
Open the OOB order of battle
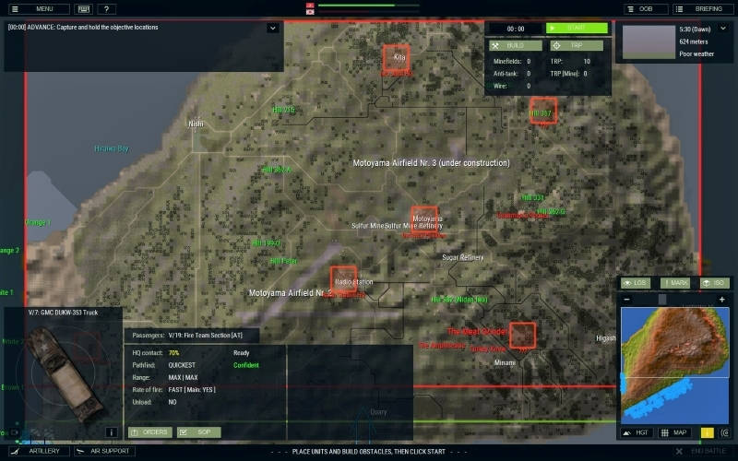tap(646, 9)
